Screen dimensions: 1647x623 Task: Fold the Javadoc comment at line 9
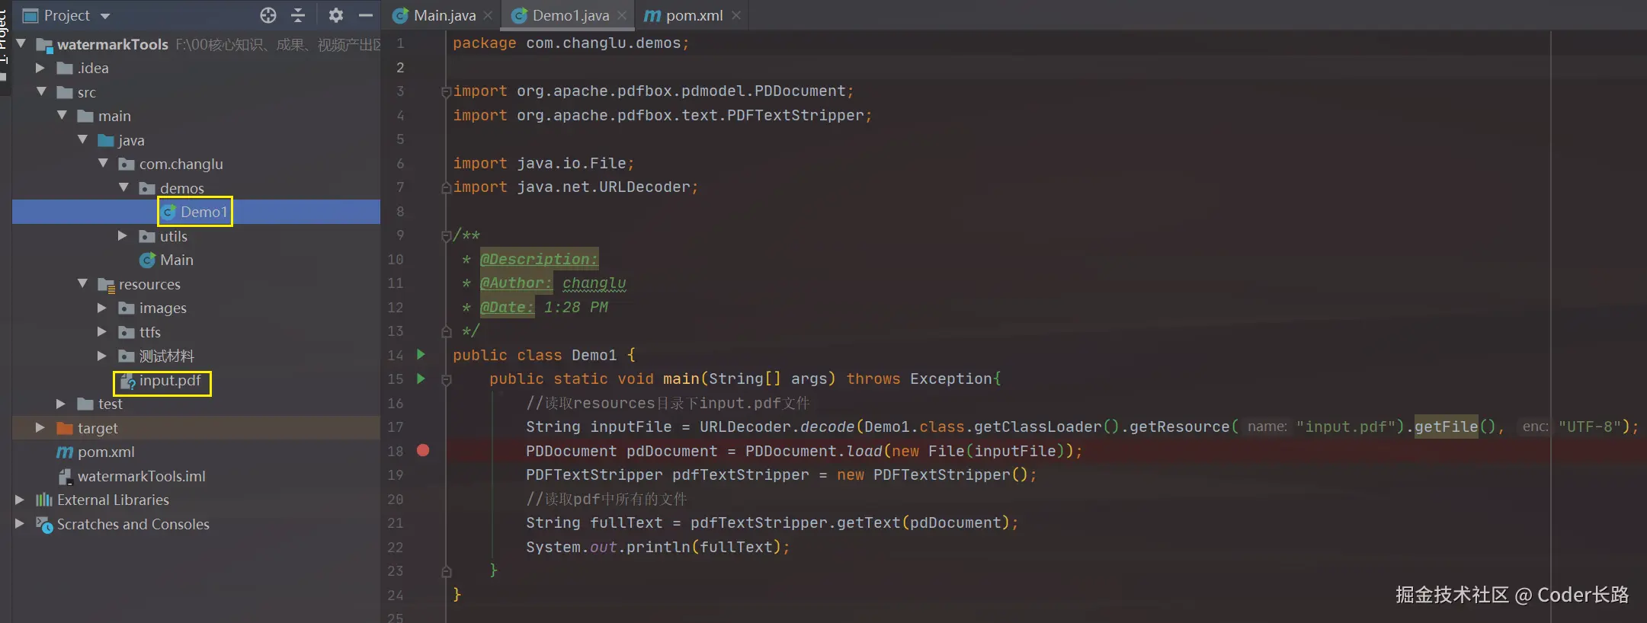446,235
